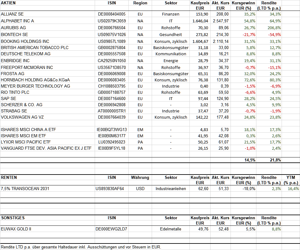The width and height of the screenshot is (300, 250).
Task: Select ISIN US02079K3059 for Alphabet
Action: pyautogui.click(x=112, y=21)
